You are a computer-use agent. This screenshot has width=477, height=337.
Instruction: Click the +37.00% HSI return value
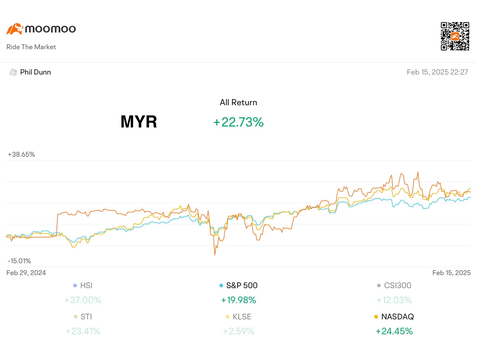click(83, 300)
